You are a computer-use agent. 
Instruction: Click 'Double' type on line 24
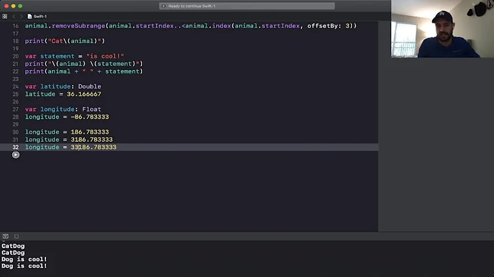click(x=90, y=86)
